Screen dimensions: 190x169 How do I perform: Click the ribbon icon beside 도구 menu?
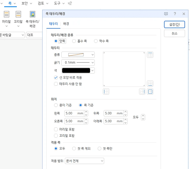70,3
